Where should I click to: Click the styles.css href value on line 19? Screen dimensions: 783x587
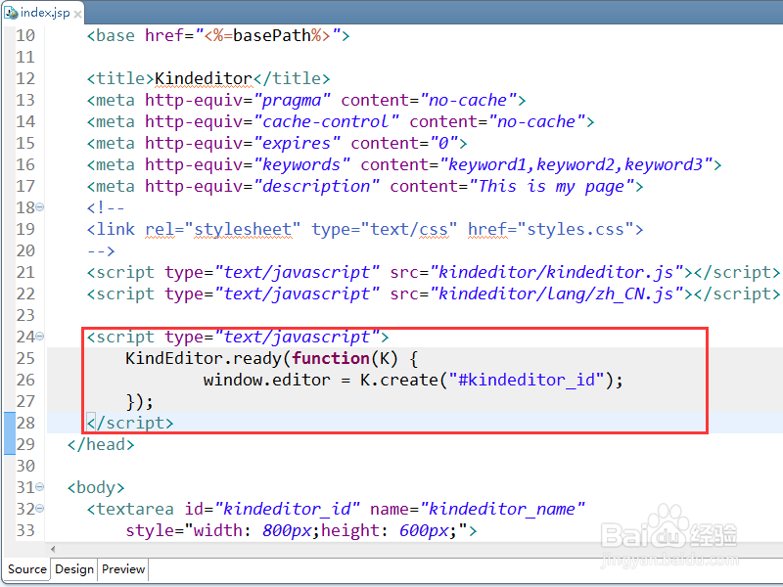click(x=576, y=229)
